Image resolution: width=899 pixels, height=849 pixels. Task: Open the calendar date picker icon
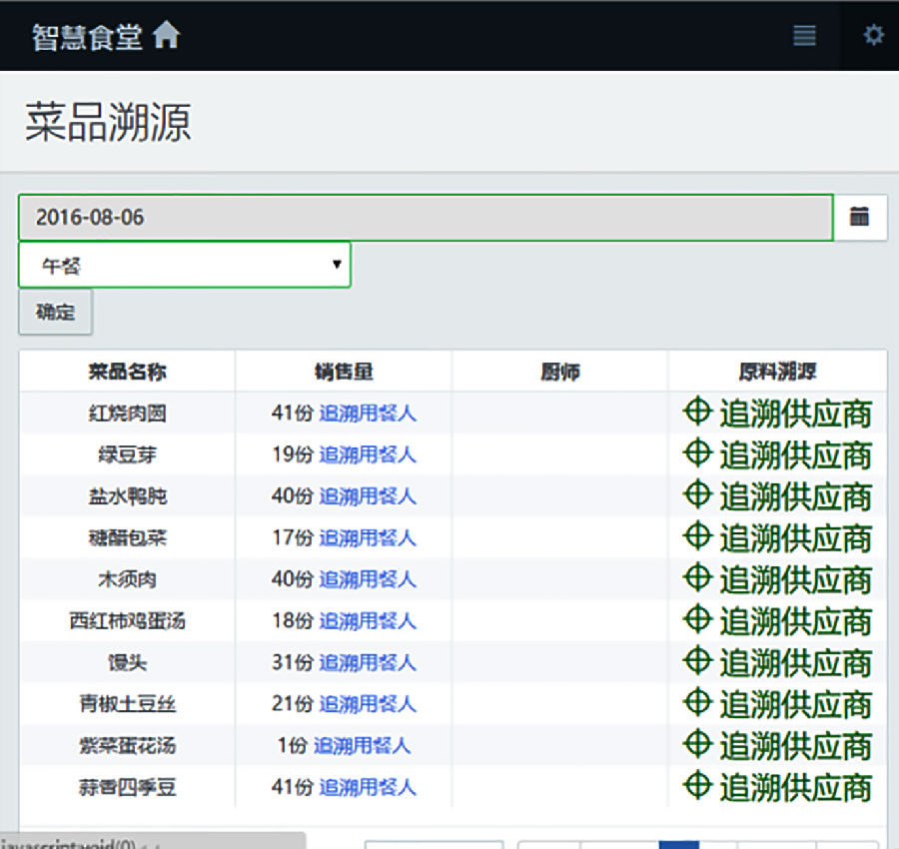point(860,217)
